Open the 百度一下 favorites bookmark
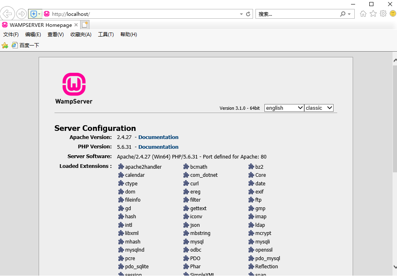Screen dimensions: 397x276 coord(25,45)
